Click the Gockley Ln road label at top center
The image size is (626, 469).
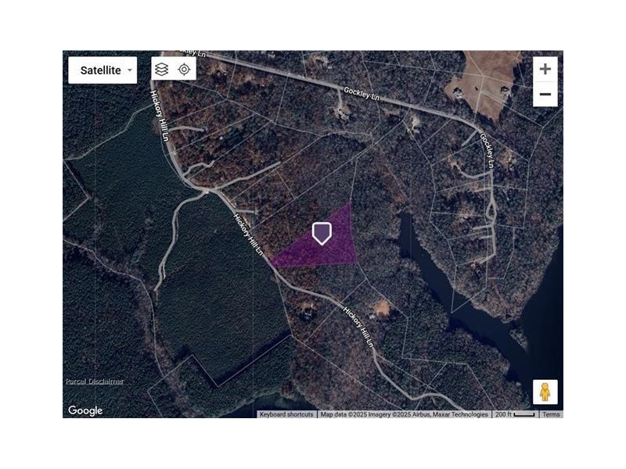click(362, 94)
